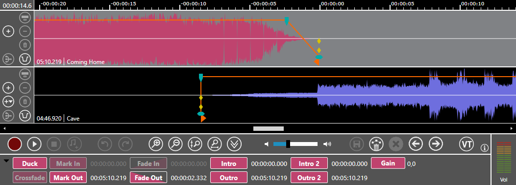Go to previous item with the left arrow
Viewport: 516px width, 185px height.
click(x=416, y=144)
